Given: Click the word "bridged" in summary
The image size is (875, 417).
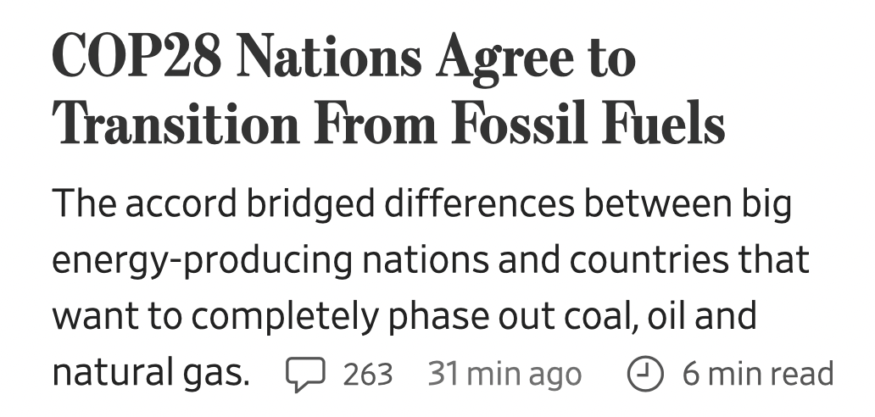Looking at the screenshot, I should pyautogui.click(x=310, y=204).
